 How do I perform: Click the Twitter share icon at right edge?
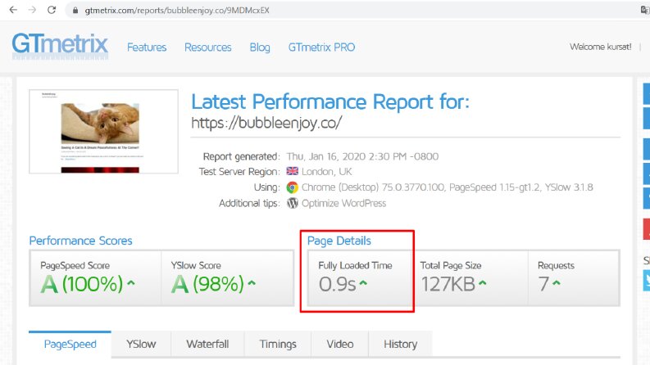(x=647, y=280)
